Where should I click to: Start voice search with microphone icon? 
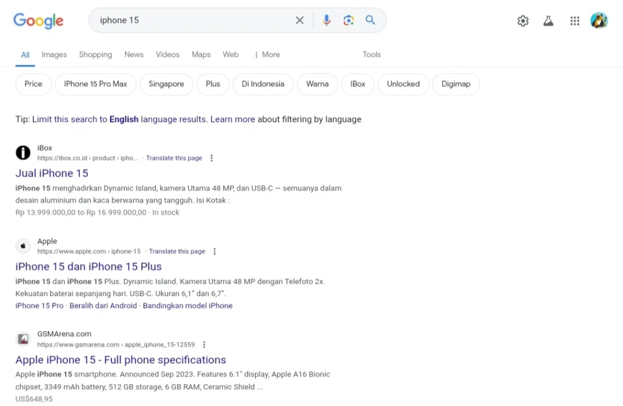[x=326, y=20]
